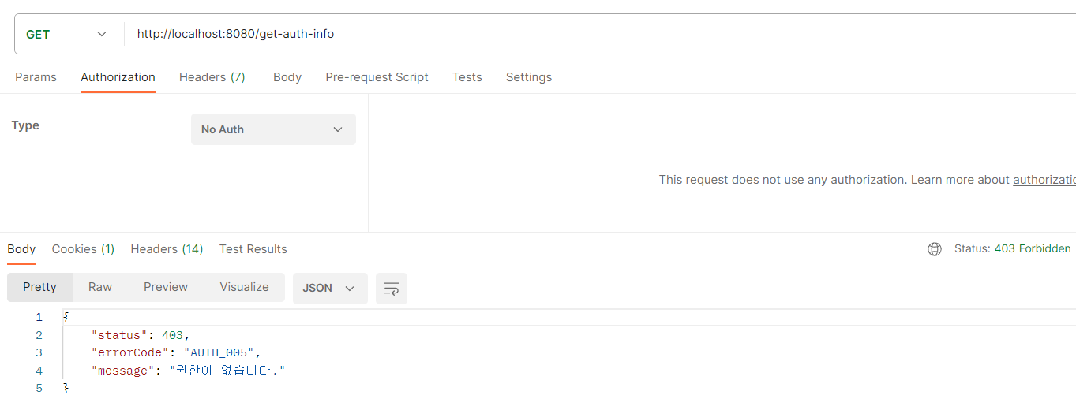Open response Headers (14) tab
This screenshot has height=410, width=1076.
coord(167,249)
